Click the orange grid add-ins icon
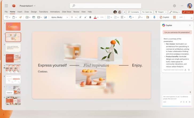Viewport: 194px width, 118px height. pyautogui.click(x=174, y=17)
